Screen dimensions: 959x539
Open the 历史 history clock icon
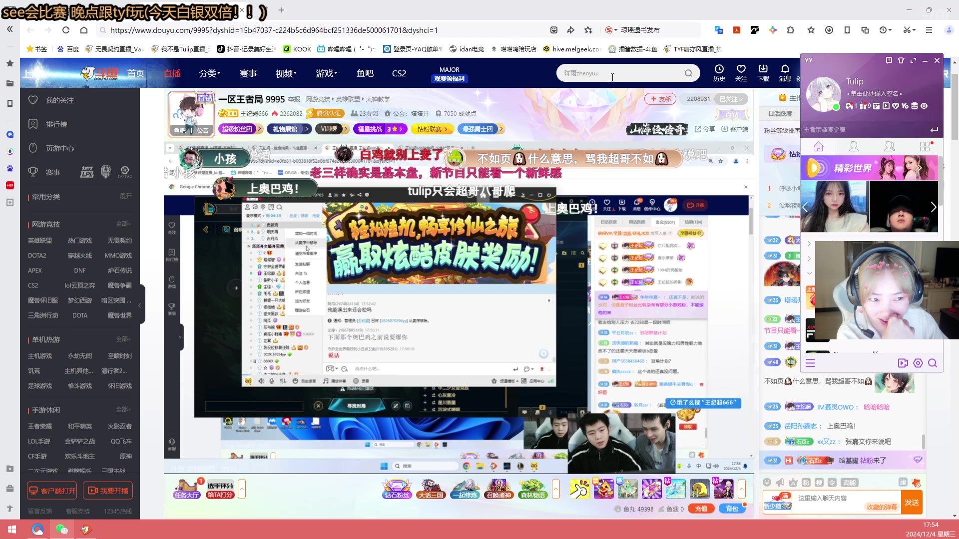coord(719,72)
